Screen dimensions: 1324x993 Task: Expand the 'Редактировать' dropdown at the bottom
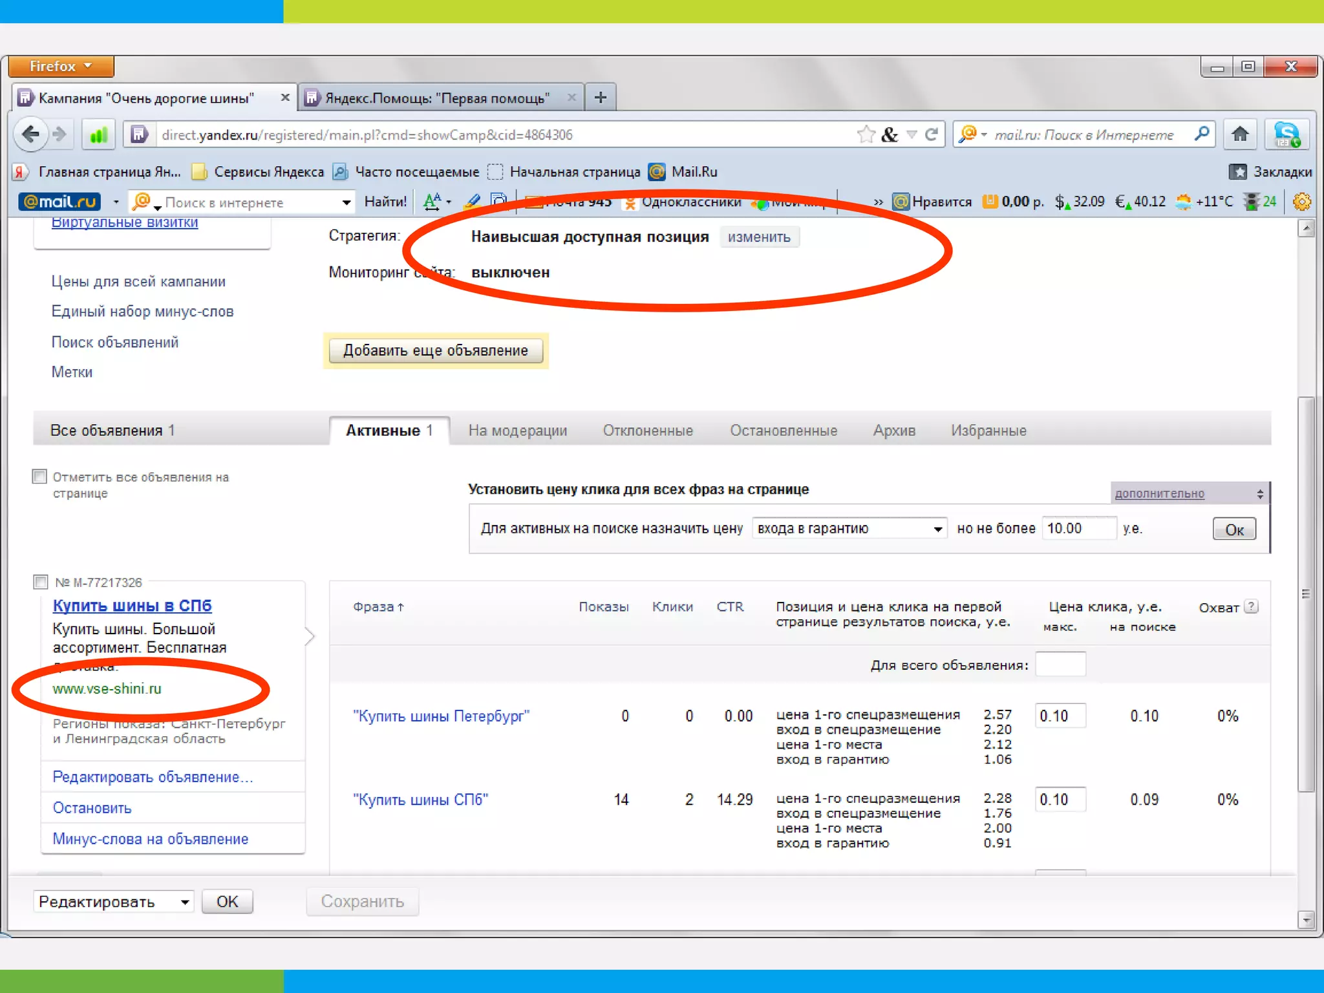(x=114, y=901)
